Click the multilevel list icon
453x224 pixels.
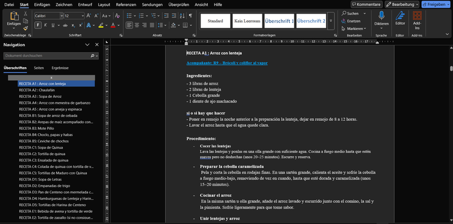pyautogui.click(x=154, y=15)
